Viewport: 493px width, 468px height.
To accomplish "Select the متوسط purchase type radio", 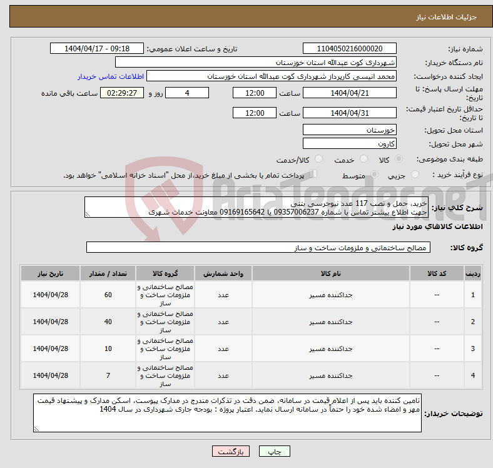I will pyautogui.click(x=375, y=174).
